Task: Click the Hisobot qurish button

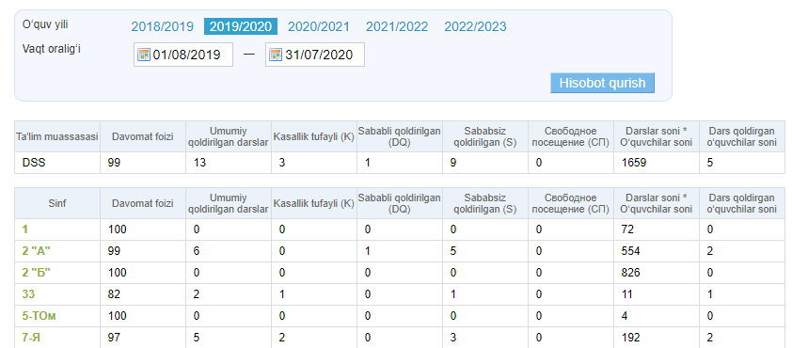Action: (602, 83)
